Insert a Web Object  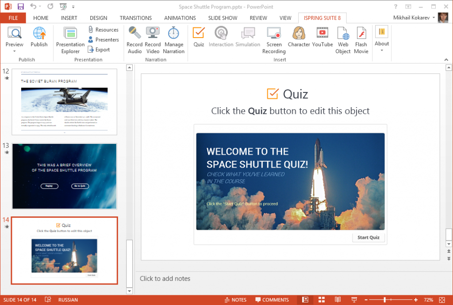point(343,40)
